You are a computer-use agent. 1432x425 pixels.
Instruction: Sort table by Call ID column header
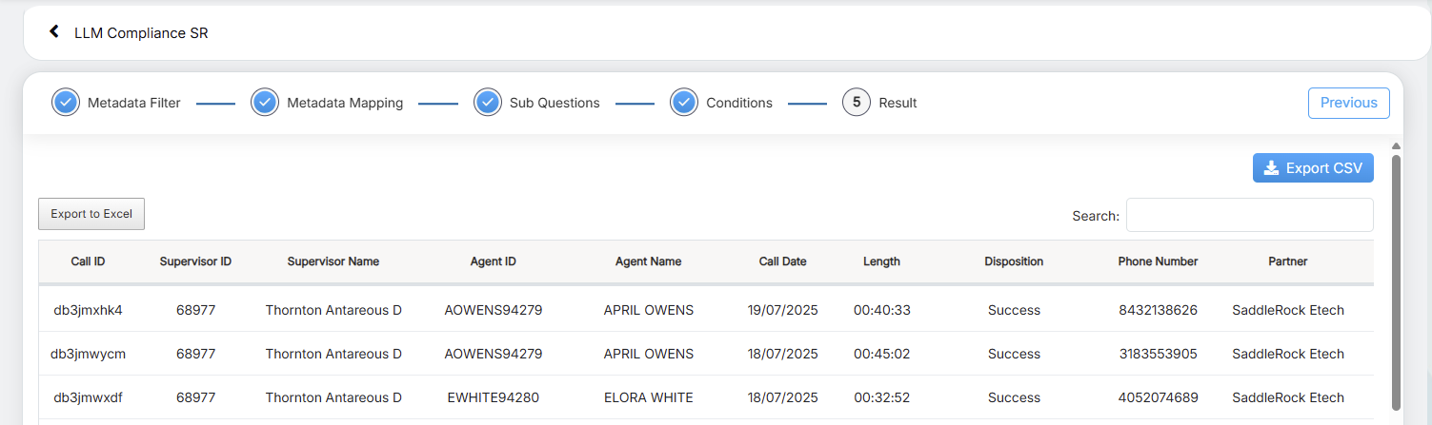(88, 261)
